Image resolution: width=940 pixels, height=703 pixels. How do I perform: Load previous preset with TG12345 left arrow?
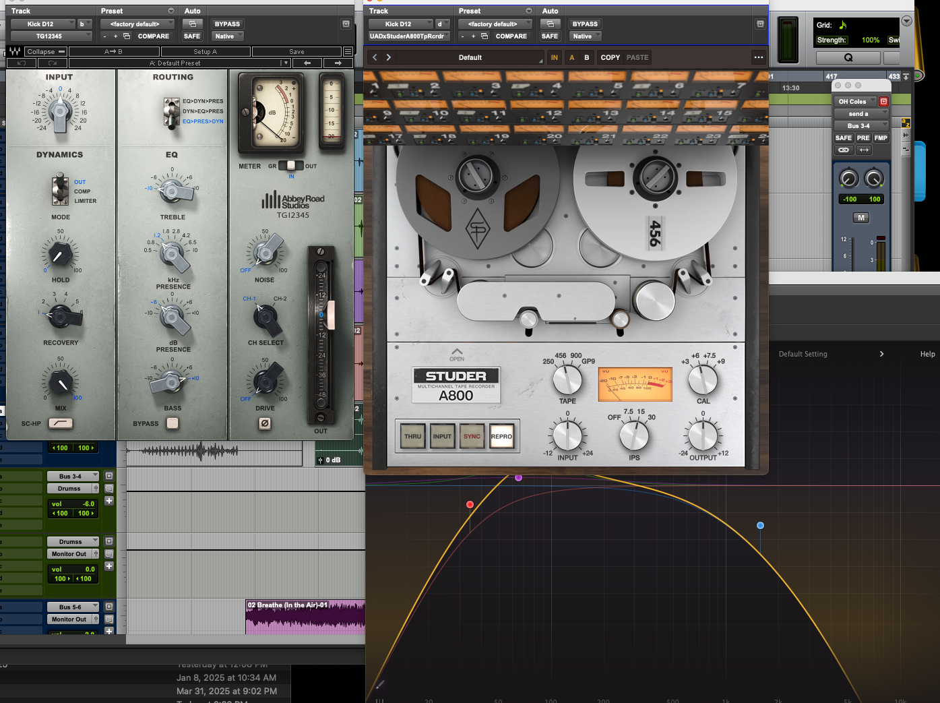(307, 63)
